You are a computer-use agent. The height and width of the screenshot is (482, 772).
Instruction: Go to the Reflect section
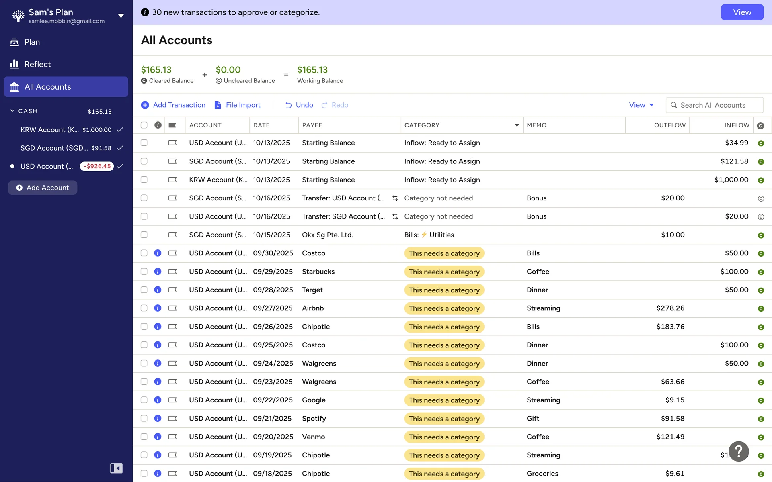tap(37, 64)
